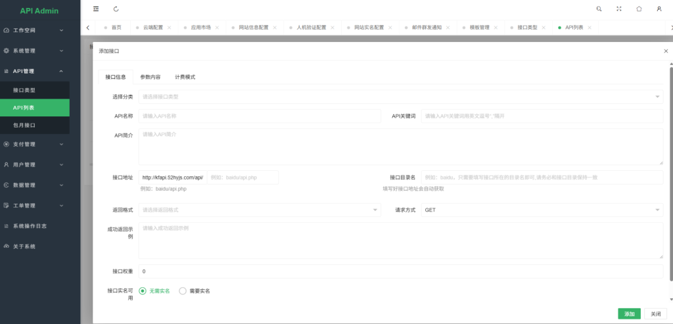Click the API关键词 input field
Viewport: 673px width, 324px height.
tap(542, 116)
